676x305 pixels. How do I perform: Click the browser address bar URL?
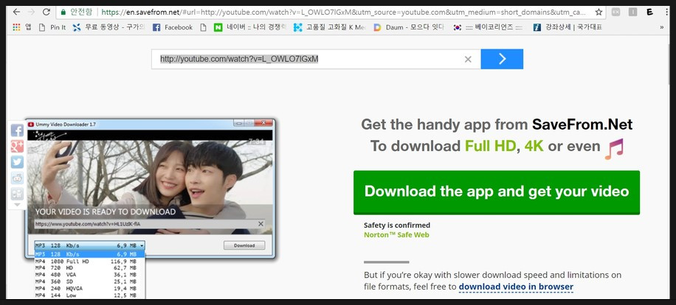click(x=345, y=12)
